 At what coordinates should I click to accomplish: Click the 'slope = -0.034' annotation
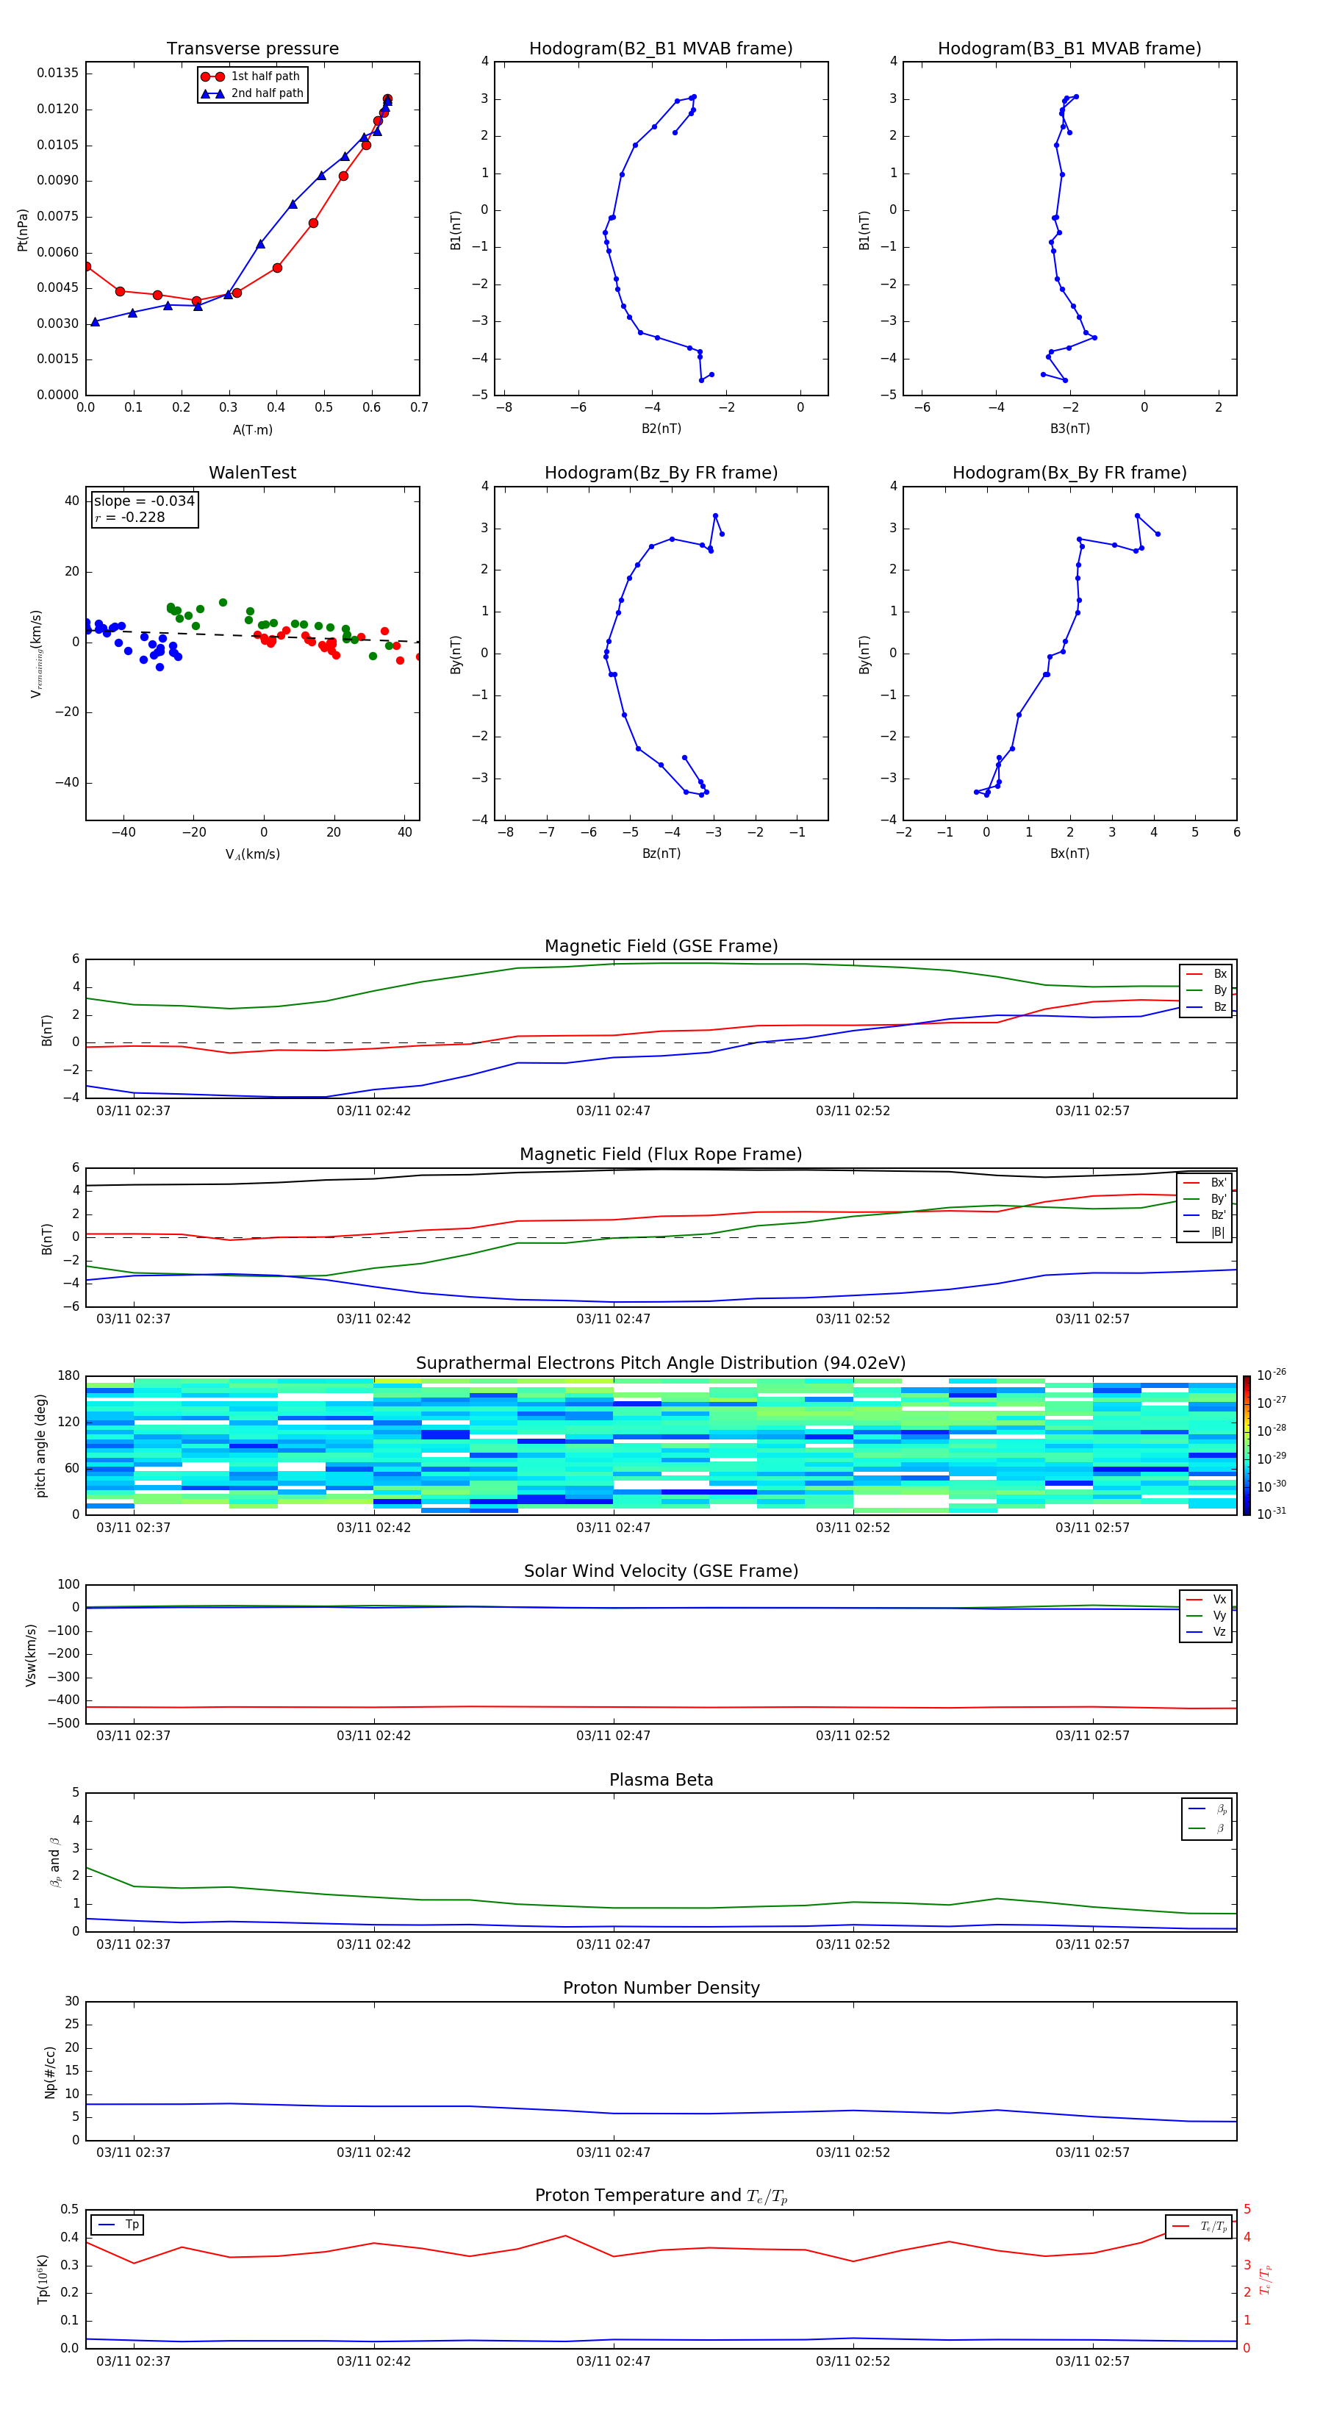tap(144, 501)
